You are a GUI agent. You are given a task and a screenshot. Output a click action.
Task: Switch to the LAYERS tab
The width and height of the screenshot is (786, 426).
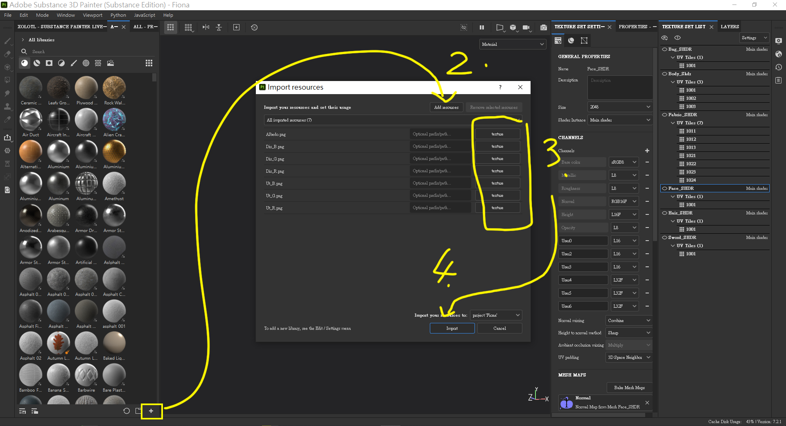(x=730, y=26)
